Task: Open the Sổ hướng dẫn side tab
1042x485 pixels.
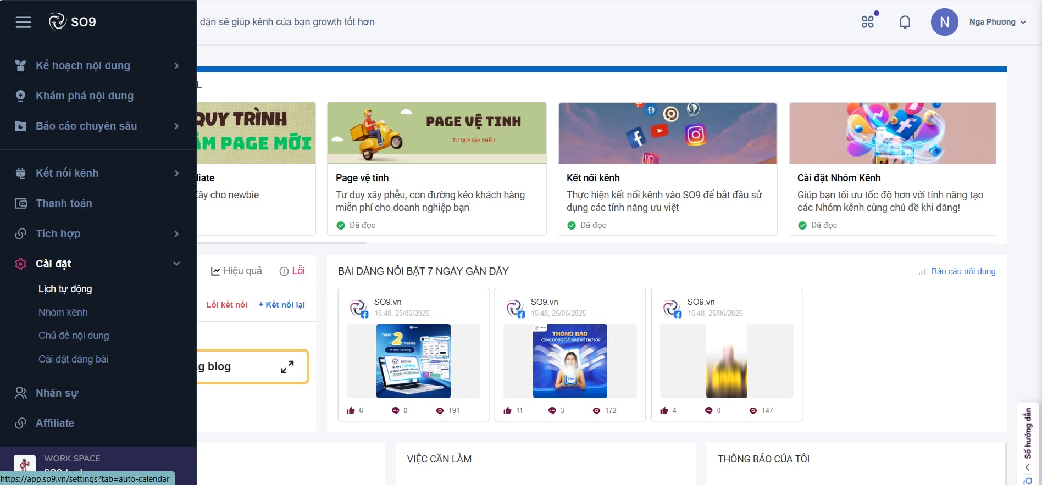Action: pos(1027,434)
